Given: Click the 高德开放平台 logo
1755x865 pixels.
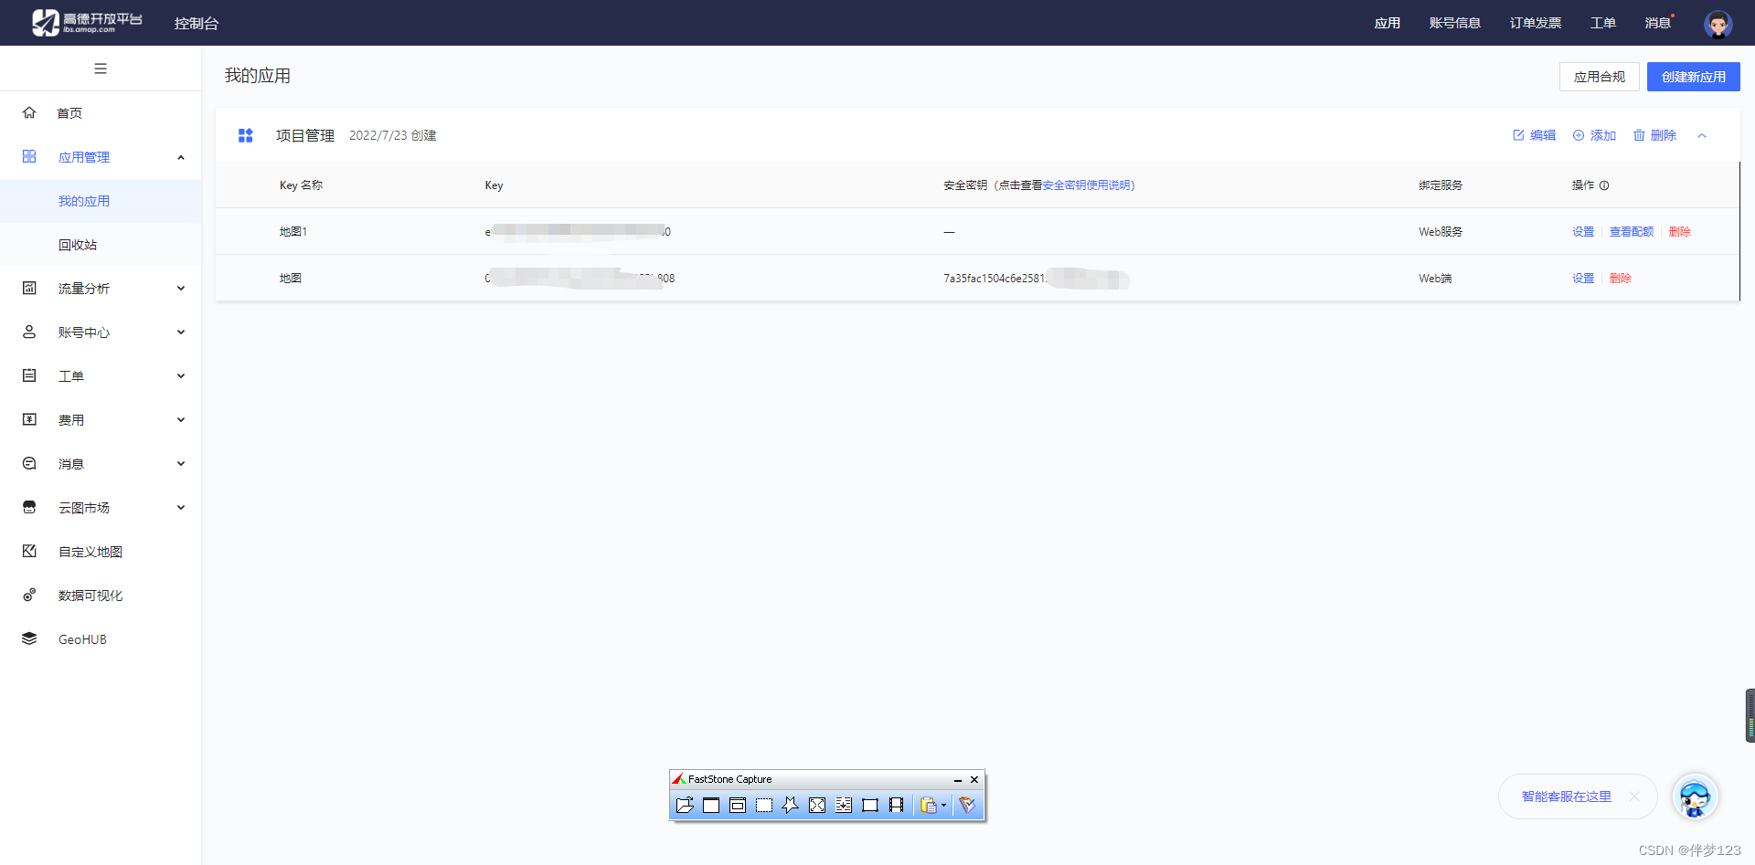Looking at the screenshot, I should click(87, 23).
